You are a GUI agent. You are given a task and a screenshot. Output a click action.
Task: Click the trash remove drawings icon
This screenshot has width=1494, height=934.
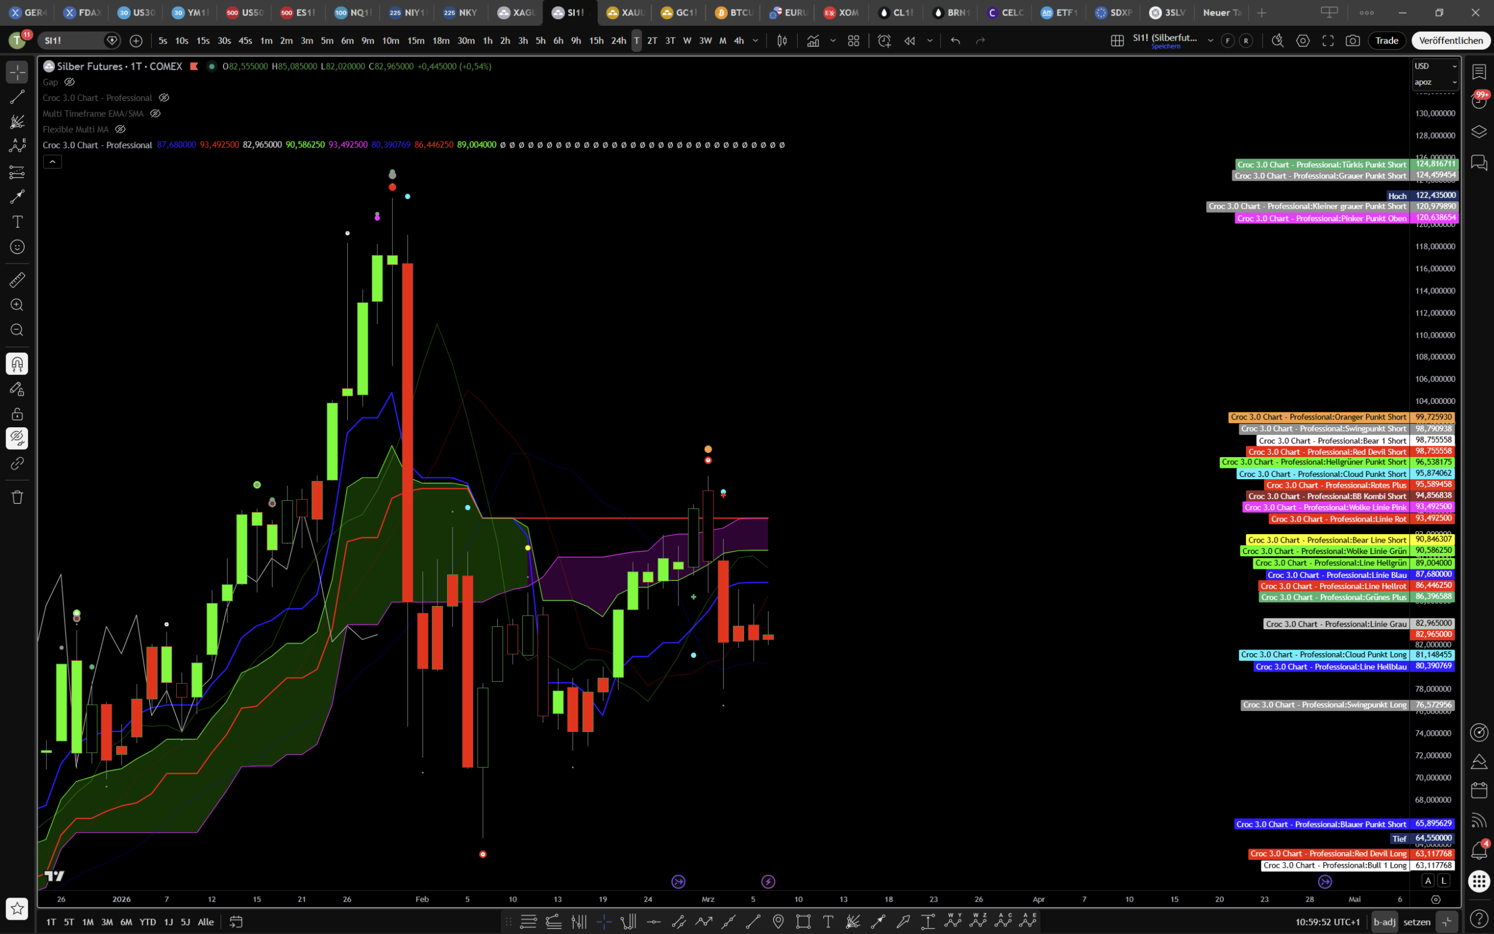17,497
